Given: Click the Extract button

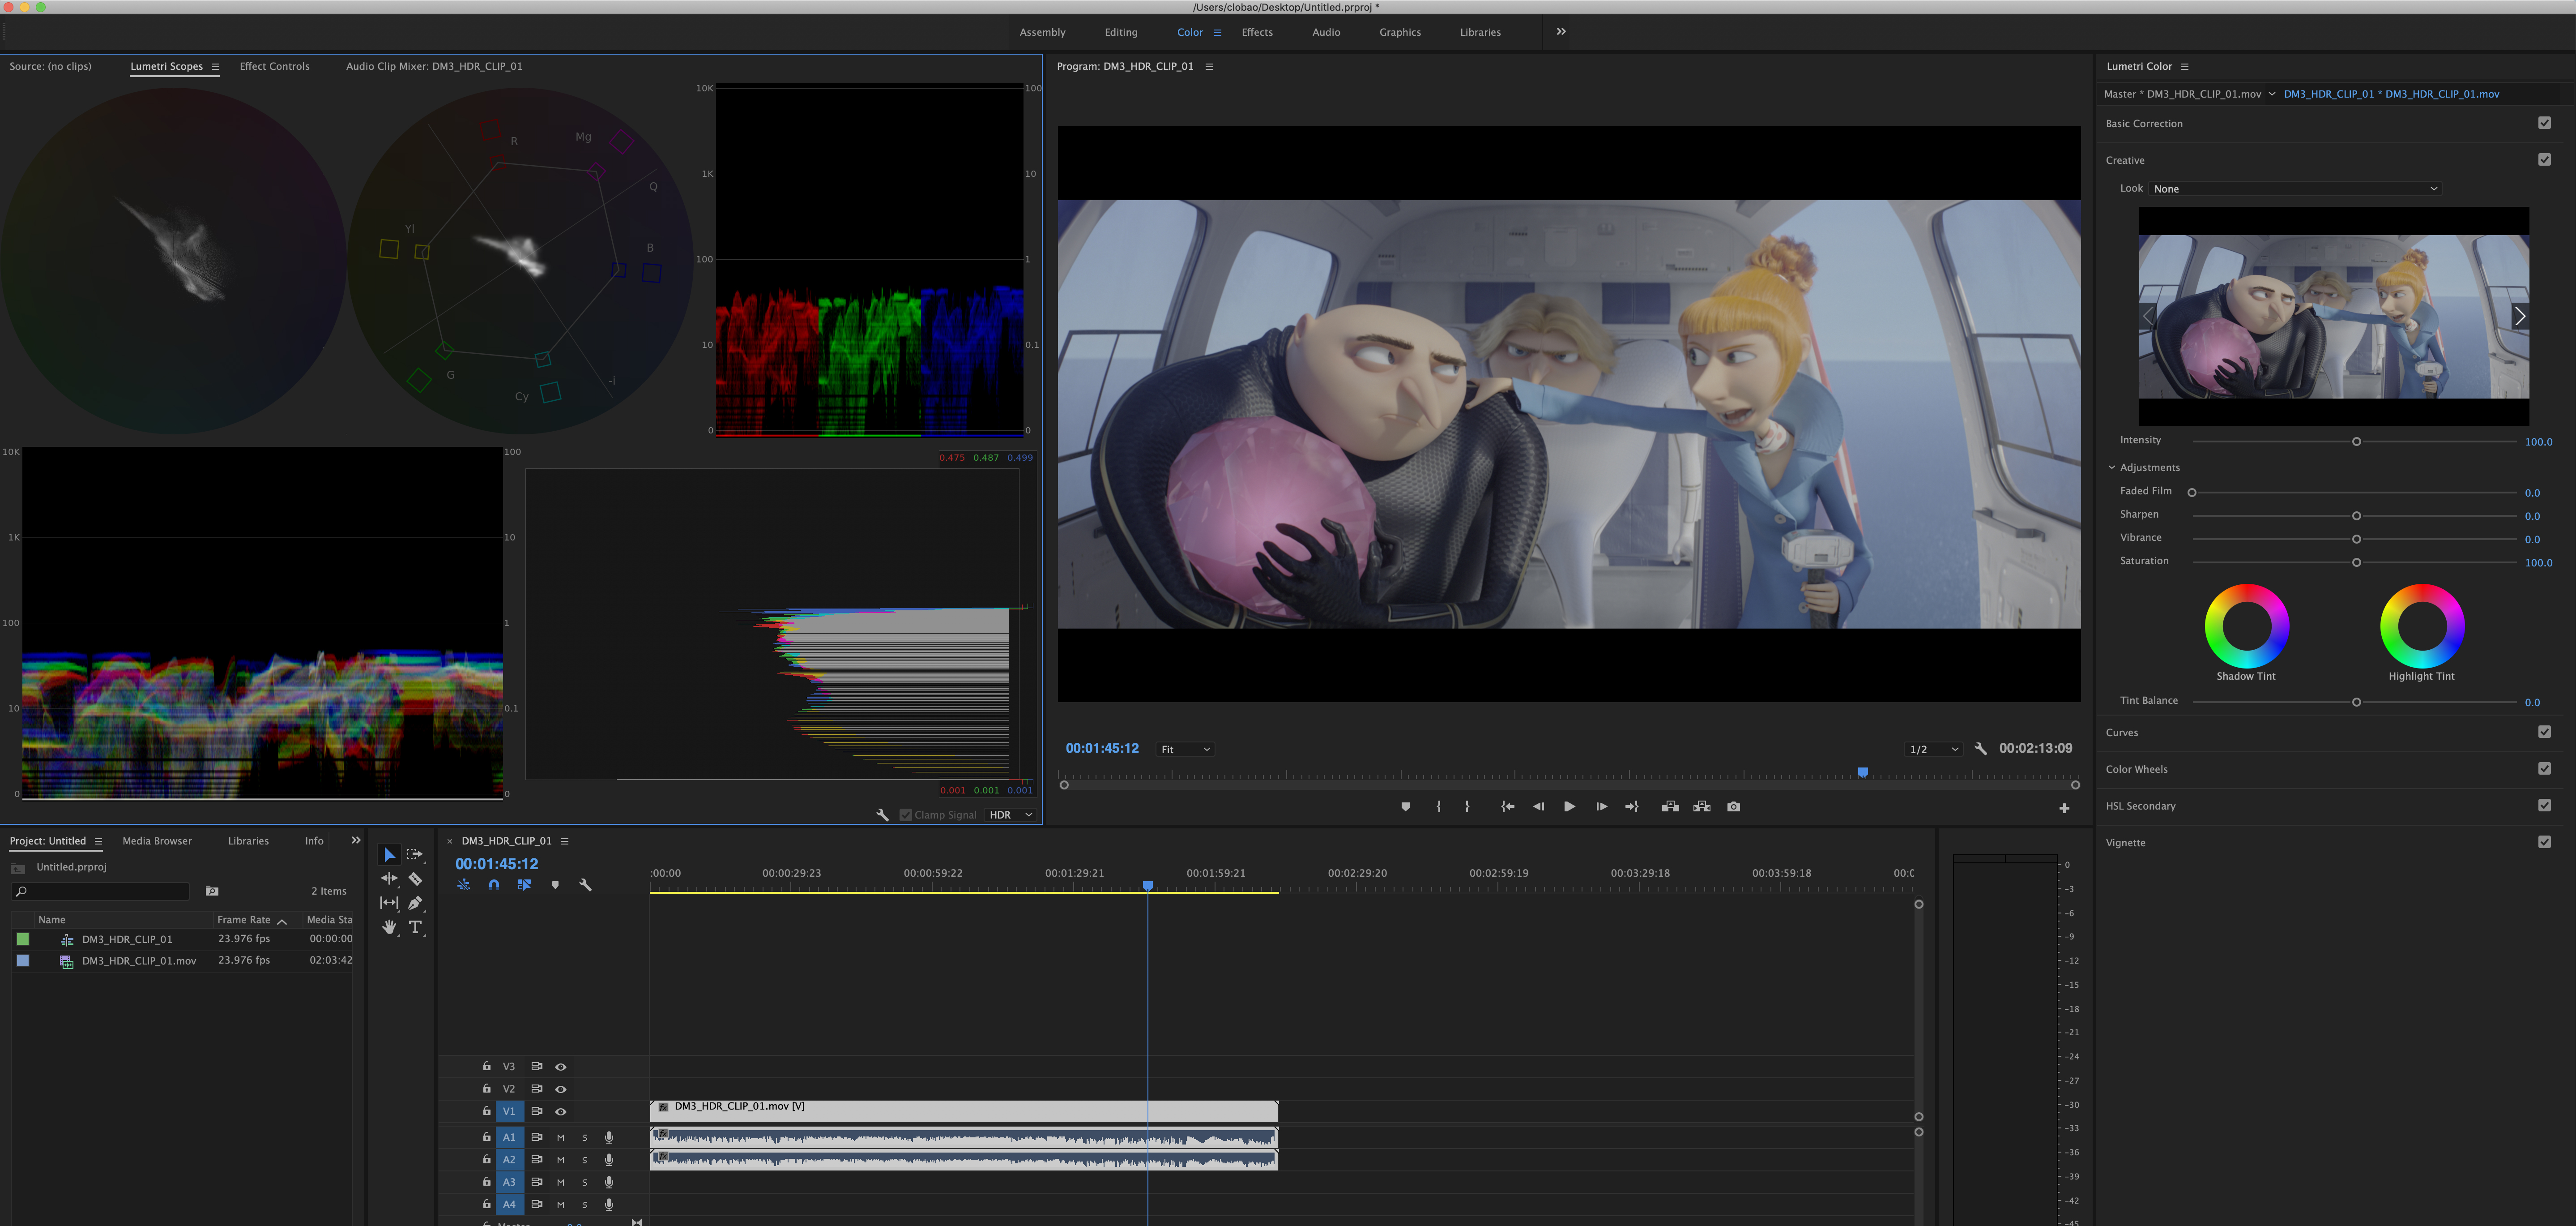Looking at the screenshot, I should (1702, 806).
